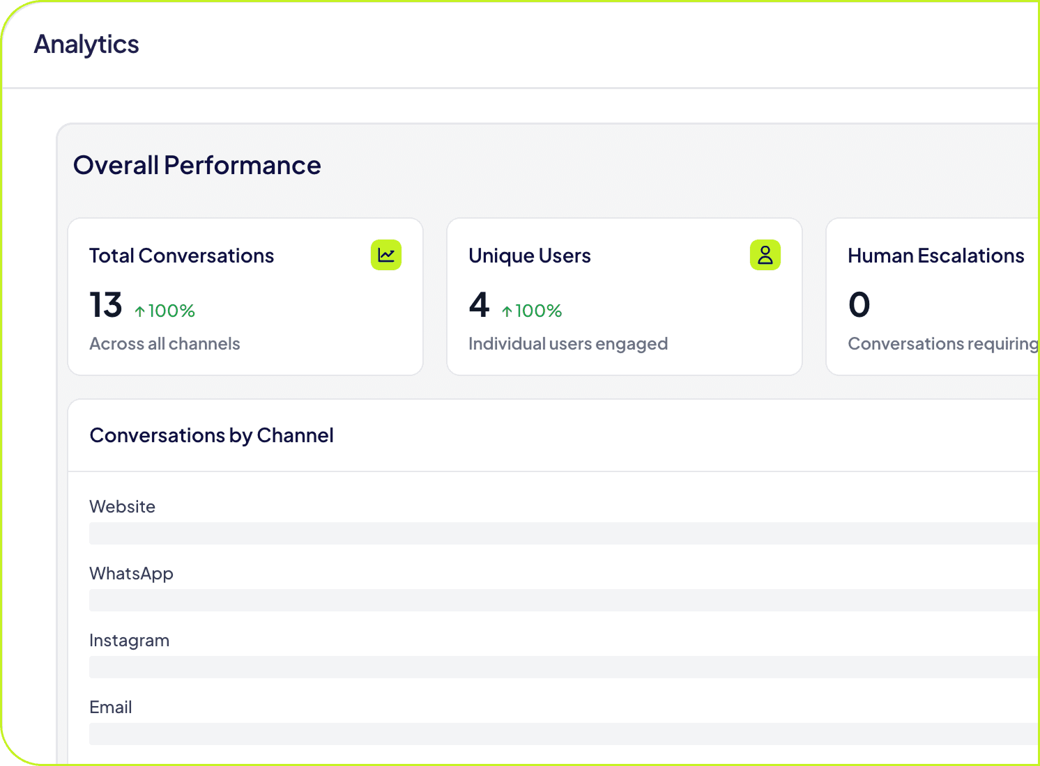Click the Website channel progress bar
This screenshot has height=766, width=1040.
click(563, 533)
